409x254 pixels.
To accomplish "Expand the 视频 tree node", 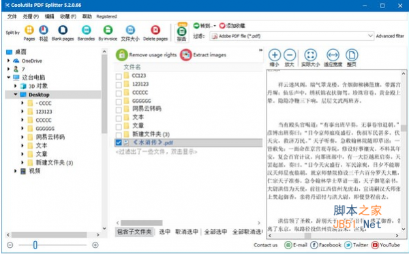I will coord(16,171).
